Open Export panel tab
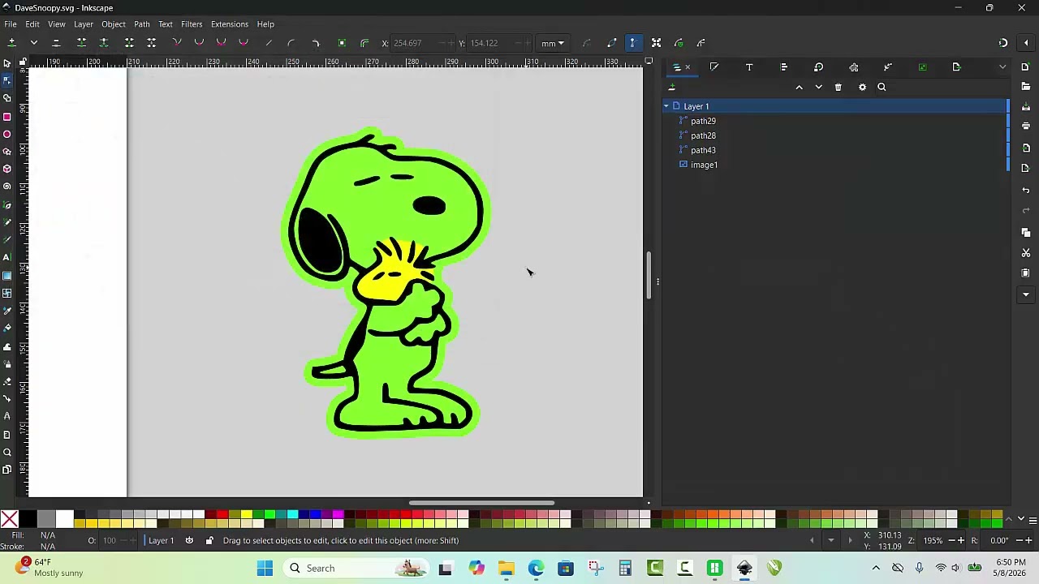 tap(956, 67)
